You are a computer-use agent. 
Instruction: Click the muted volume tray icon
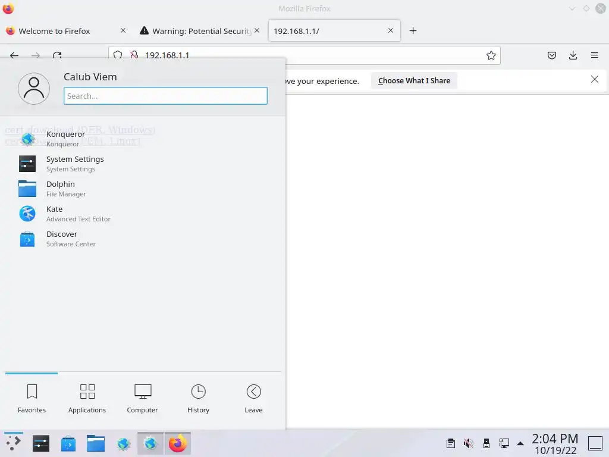(469, 443)
